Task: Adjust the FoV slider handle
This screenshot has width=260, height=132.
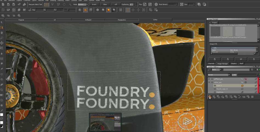Action: (68, 10)
